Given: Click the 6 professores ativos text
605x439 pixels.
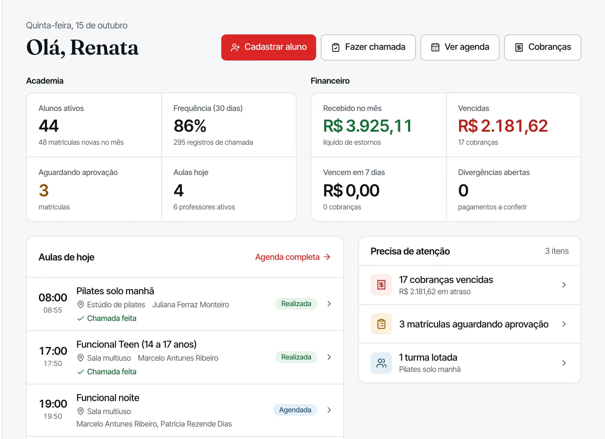Looking at the screenshot, I should pyautogui.click(x=204, y=207).
